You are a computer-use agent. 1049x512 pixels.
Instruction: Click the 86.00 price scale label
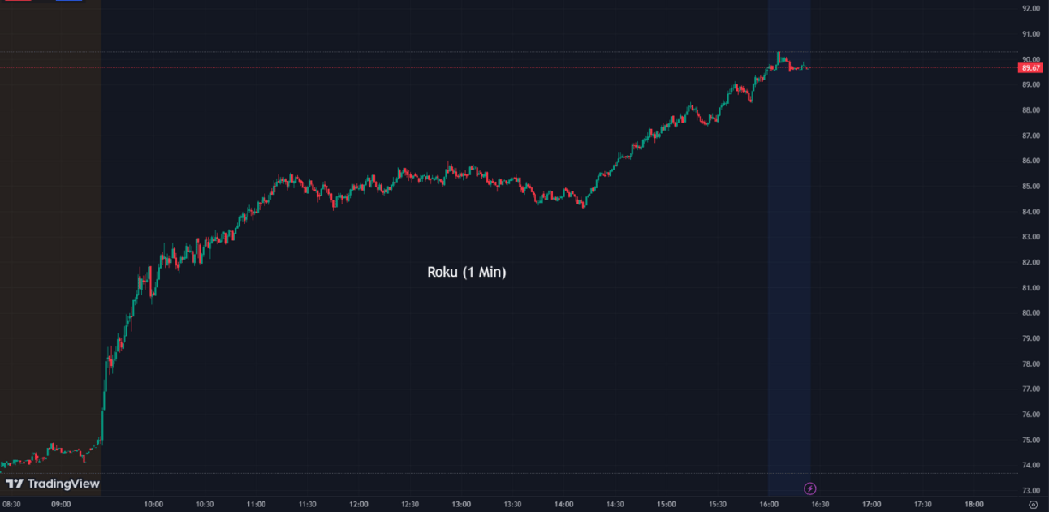1031,161
